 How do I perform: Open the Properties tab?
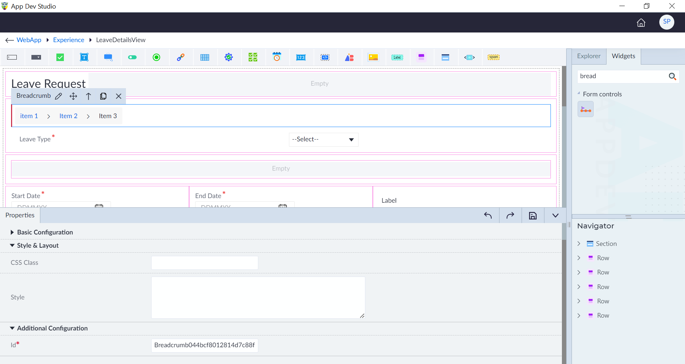click(x=20, y=216)
